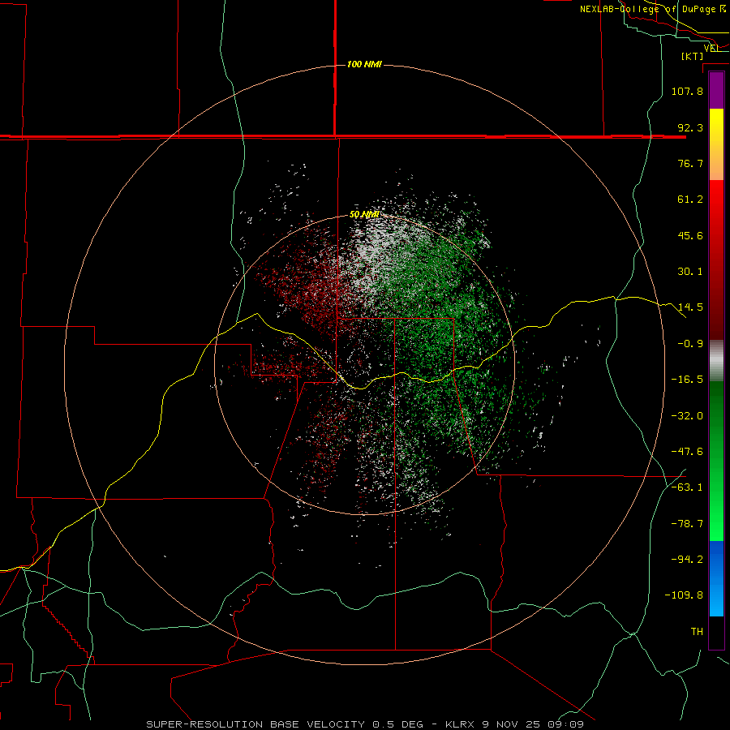Click the "100 NMI" range ring label

(364, 64)
